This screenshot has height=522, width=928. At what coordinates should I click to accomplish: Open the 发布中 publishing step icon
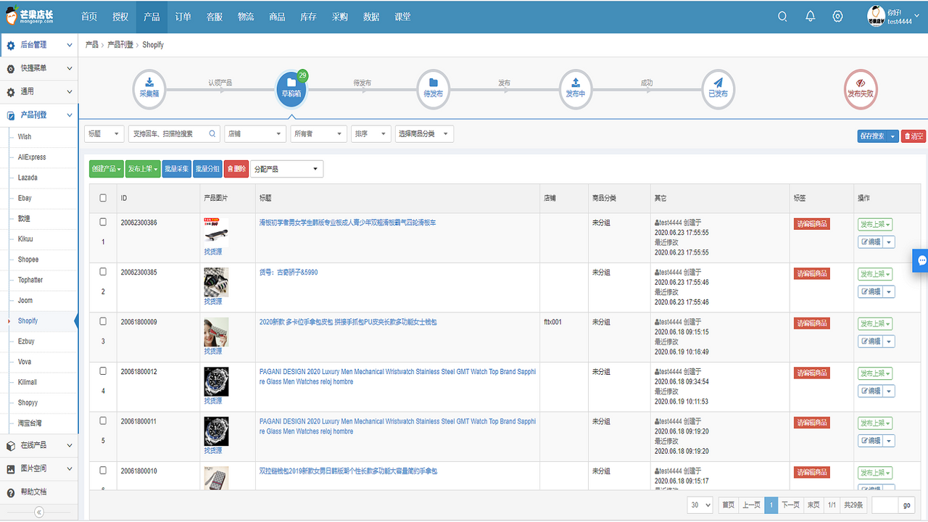[576, 89]
